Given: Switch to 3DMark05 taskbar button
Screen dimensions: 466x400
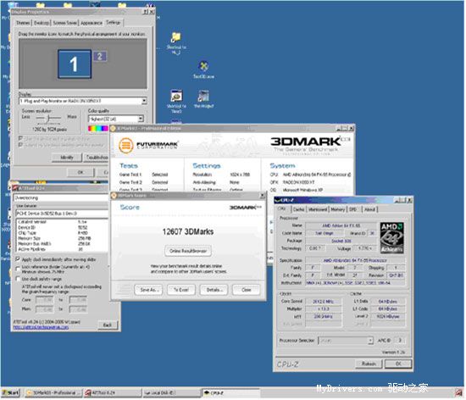Looking at the screenshot, I should (x=53, y=393).
